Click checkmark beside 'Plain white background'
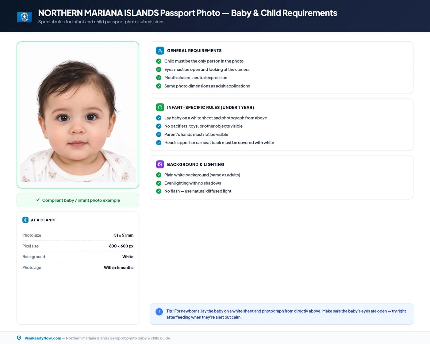This screenshot has width=430, height=344. click(159, 175)
